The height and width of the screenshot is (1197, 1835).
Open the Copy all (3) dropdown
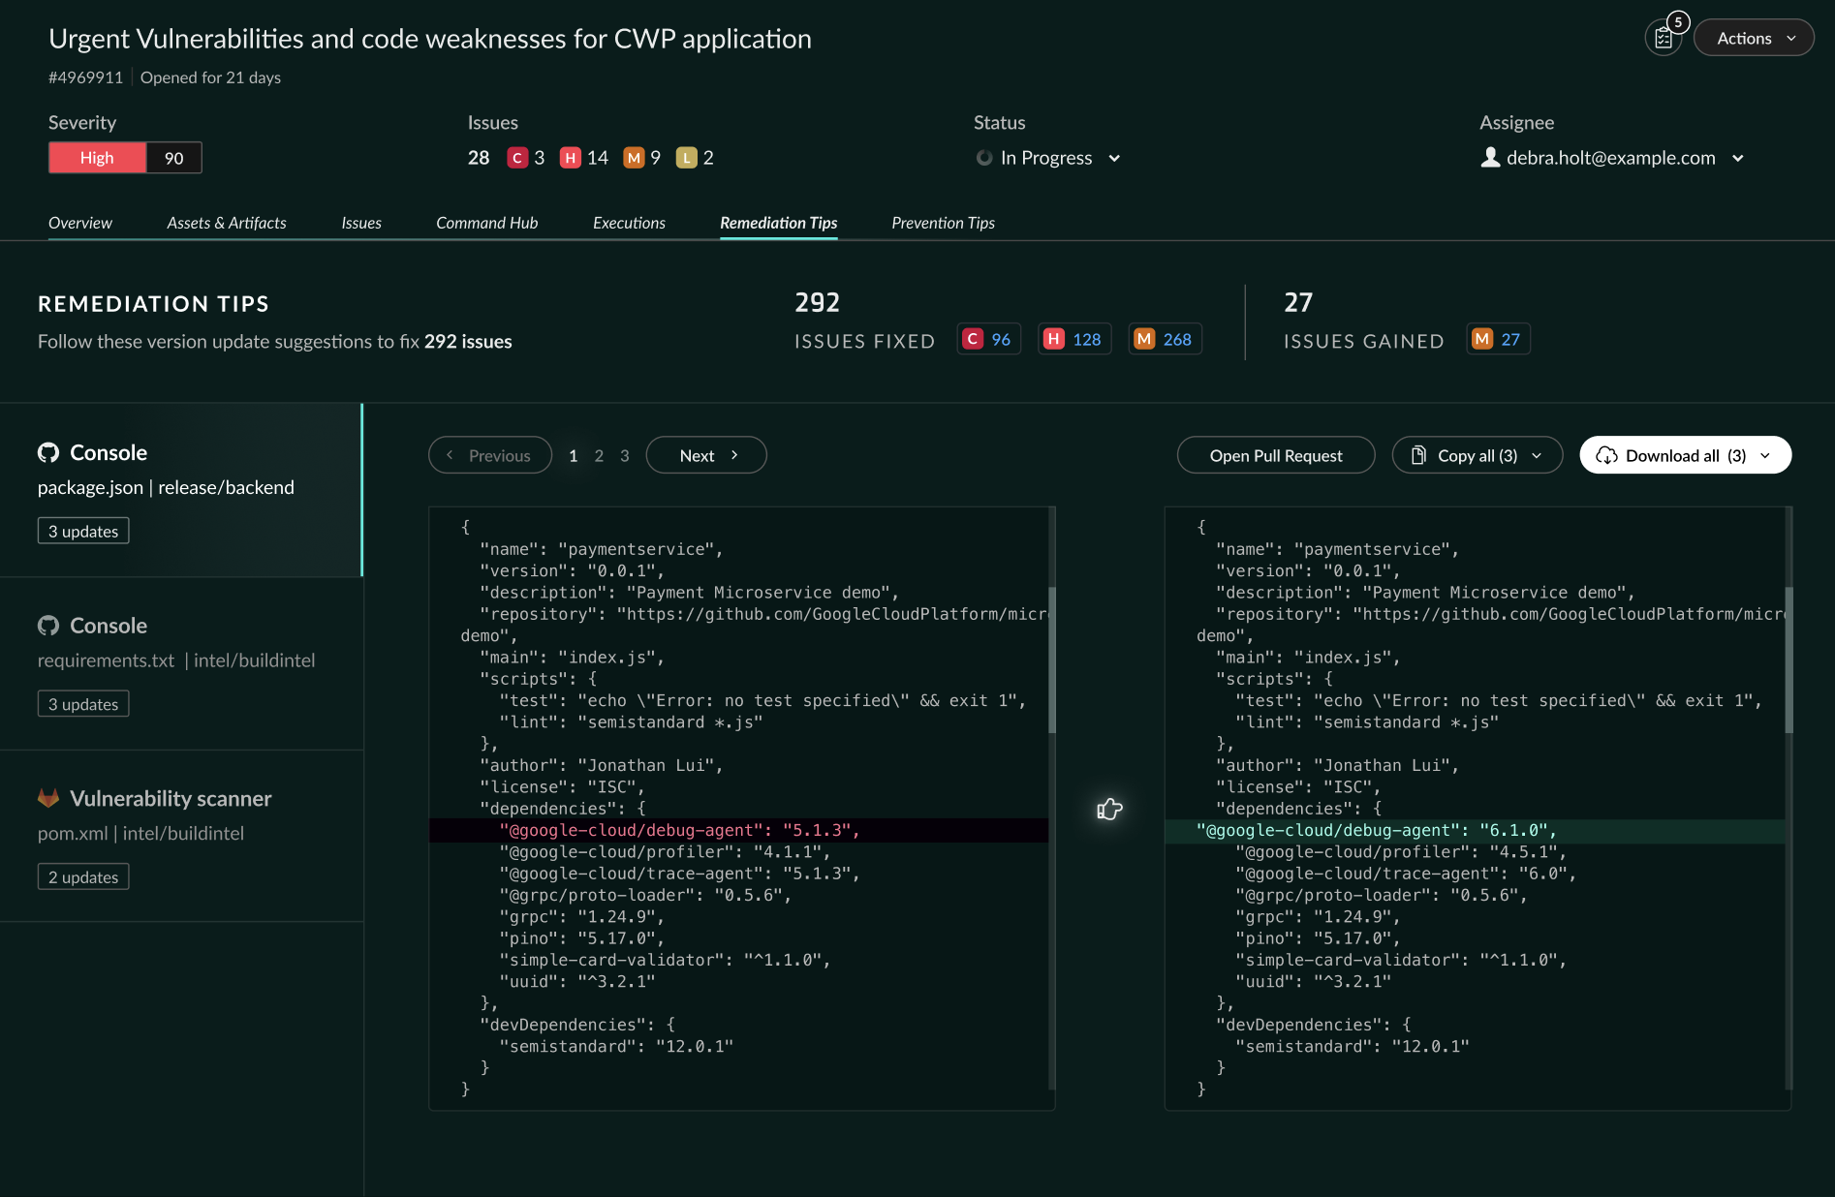pyautogui.click(x=1537, y=455)
